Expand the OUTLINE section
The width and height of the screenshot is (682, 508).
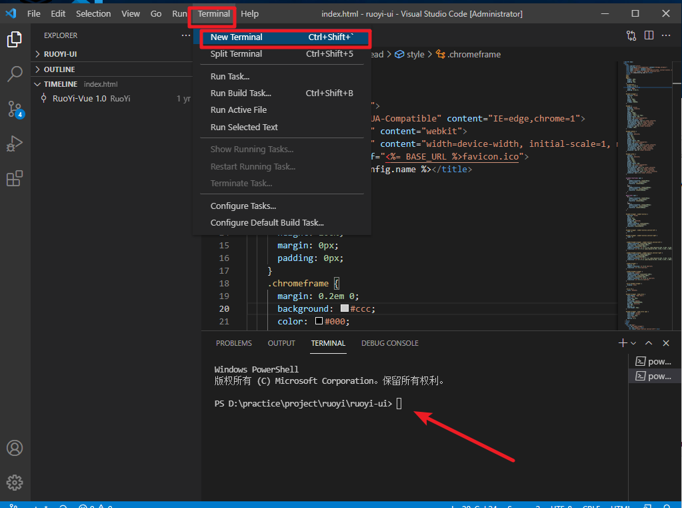[x=112, y=69]
